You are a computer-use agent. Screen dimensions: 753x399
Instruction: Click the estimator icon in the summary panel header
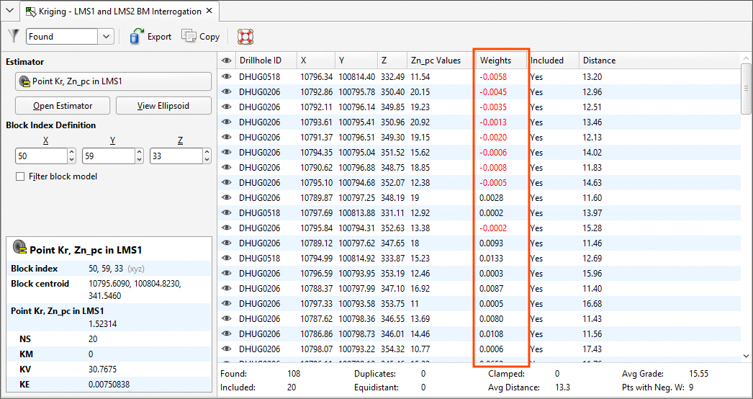pos(19,247)
